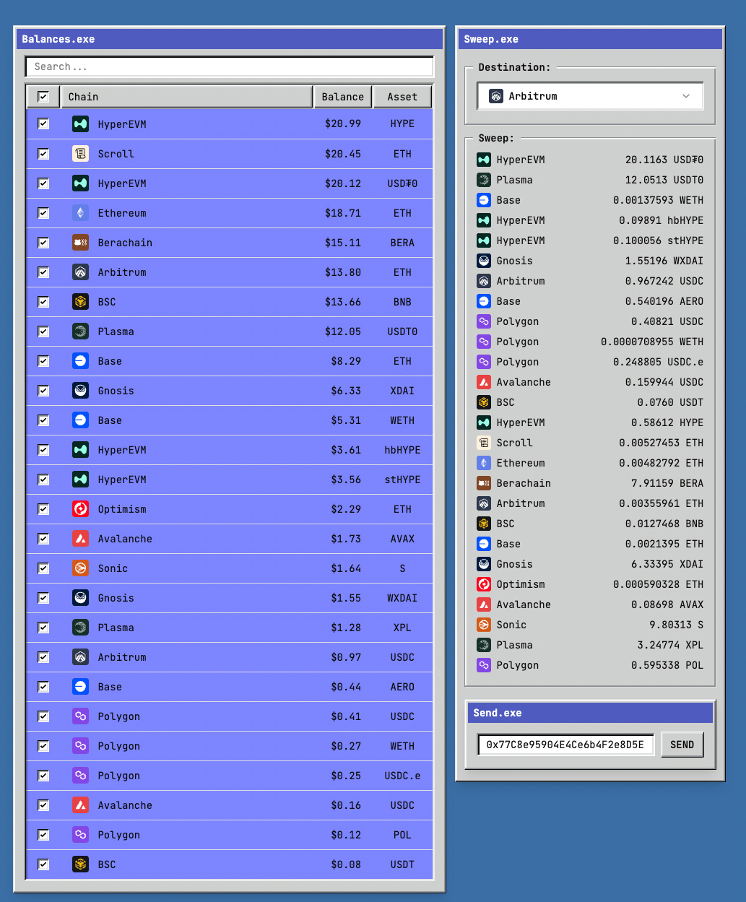Uncheck the HyperEVM $20.99 HYPE row checkbox
The width and height of the screenshot is (746, 902).
click(43, 123)
